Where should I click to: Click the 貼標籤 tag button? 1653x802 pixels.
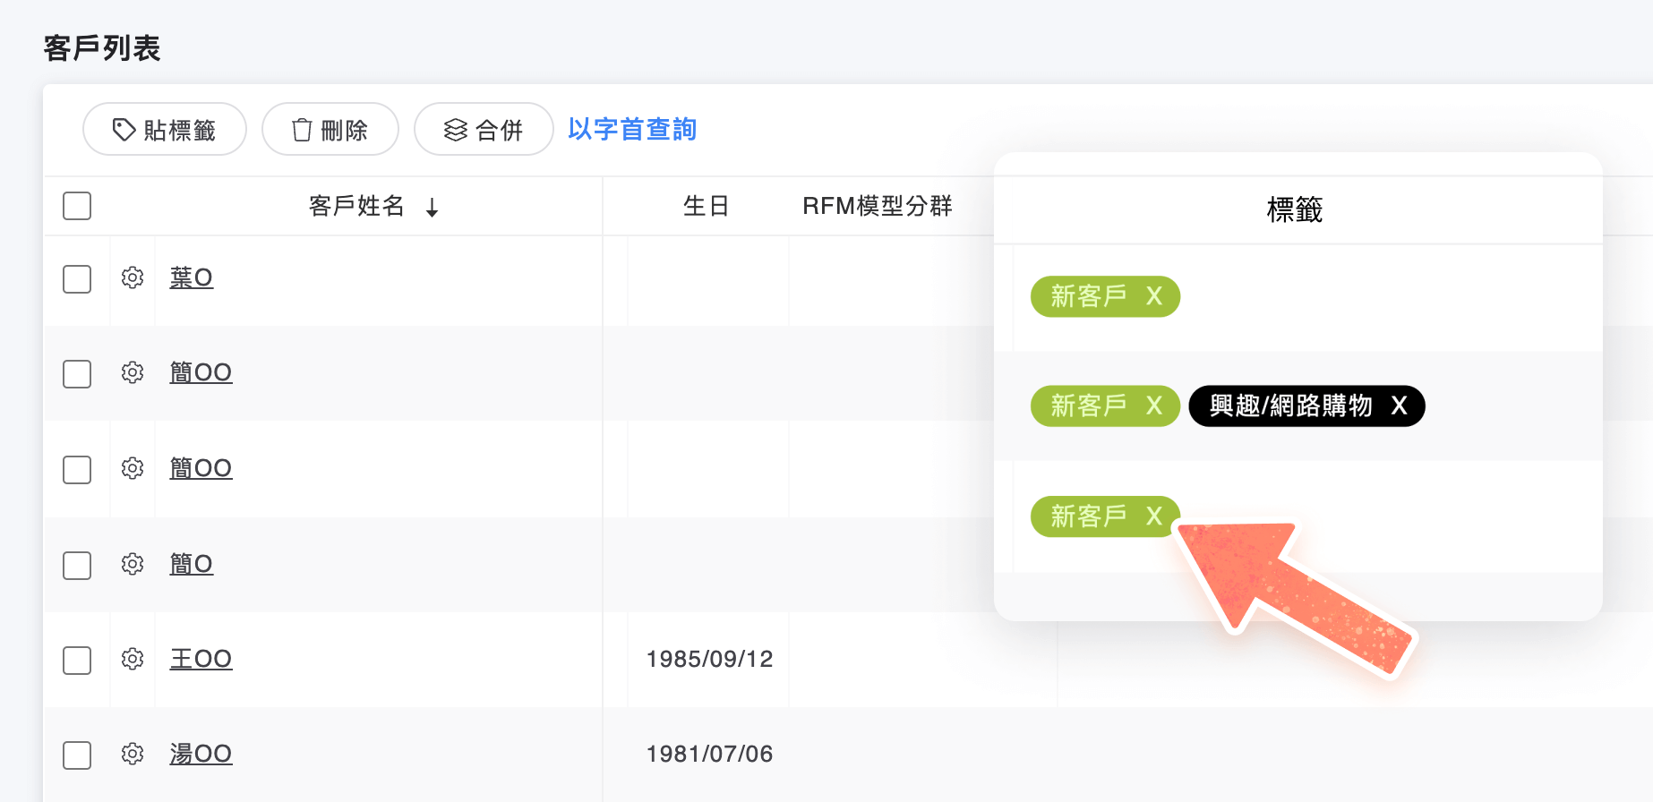tap(165, 130)
